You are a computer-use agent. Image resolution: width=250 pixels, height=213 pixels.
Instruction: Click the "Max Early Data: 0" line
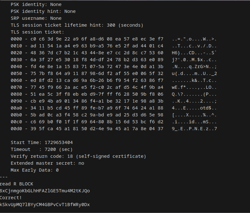[35, 170]
